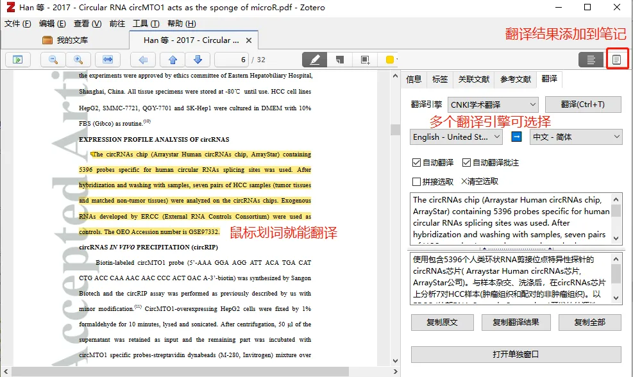Select the area selection annotation tool
The height and width of the screenshot is (377, 633).
(365, 60)
